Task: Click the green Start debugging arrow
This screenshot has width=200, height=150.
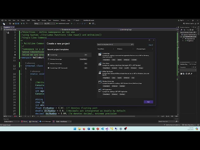Action: point(57,23)
